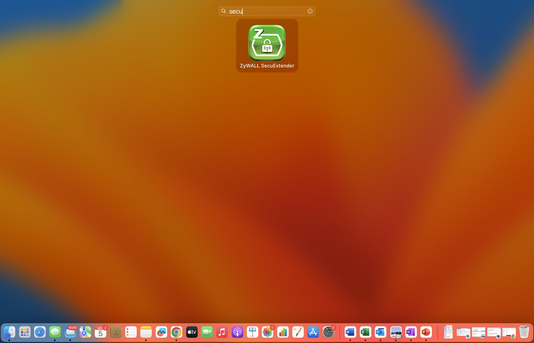534x343 pixels.
Task: Open the Preview app in dock
Action: pyautogui.click(x=395, y=332)
